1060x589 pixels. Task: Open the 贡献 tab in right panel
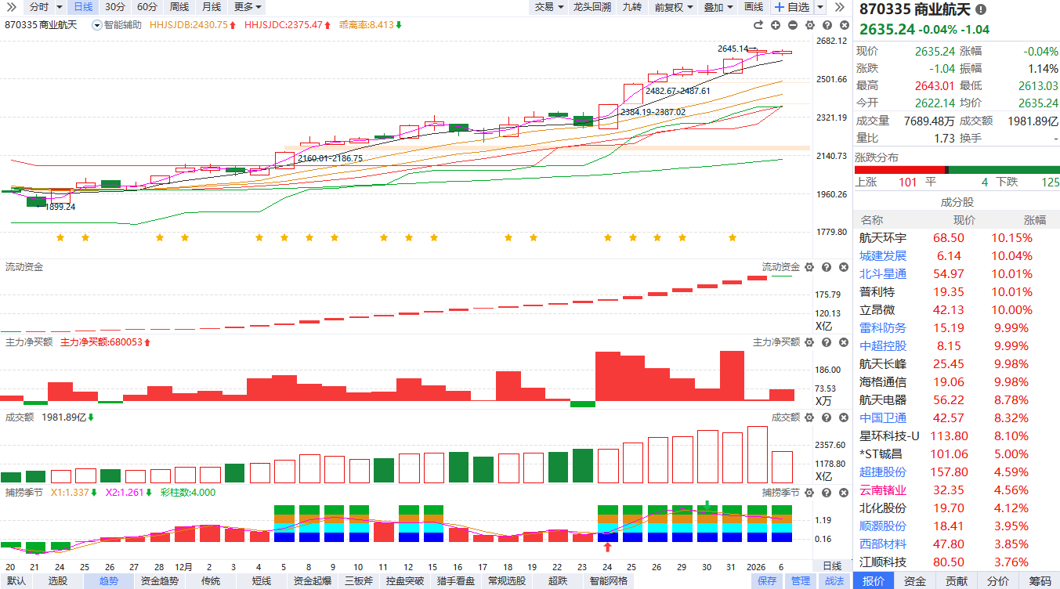pyautogui.click(x=956, y=581)
